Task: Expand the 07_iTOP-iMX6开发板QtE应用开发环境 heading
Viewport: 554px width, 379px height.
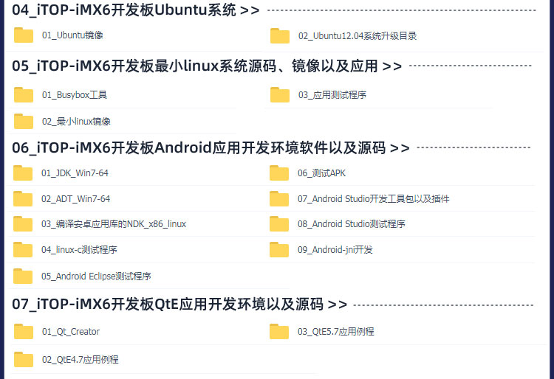Action: 179,304
